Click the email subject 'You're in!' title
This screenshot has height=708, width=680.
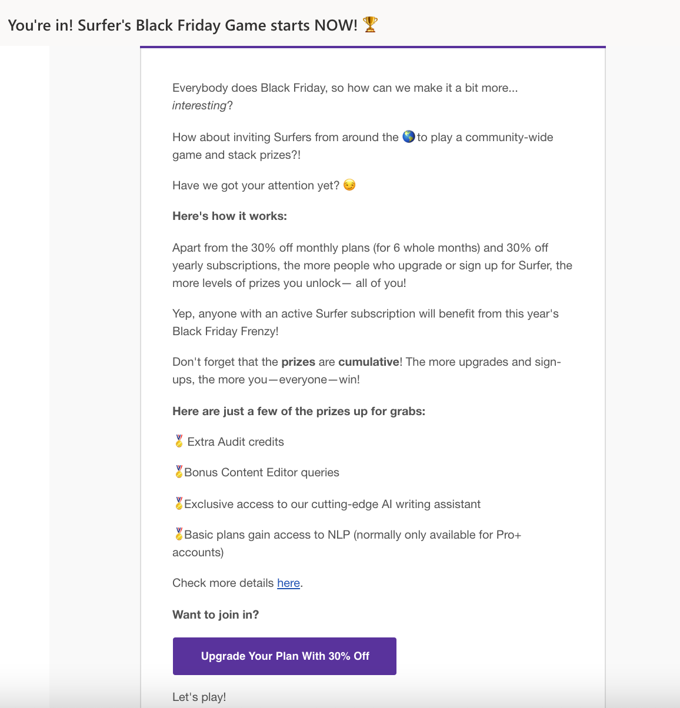(x=182, y=25)
